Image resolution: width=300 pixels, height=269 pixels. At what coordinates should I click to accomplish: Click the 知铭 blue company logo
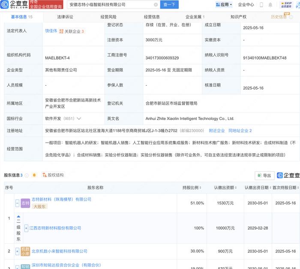pos(25,266)
